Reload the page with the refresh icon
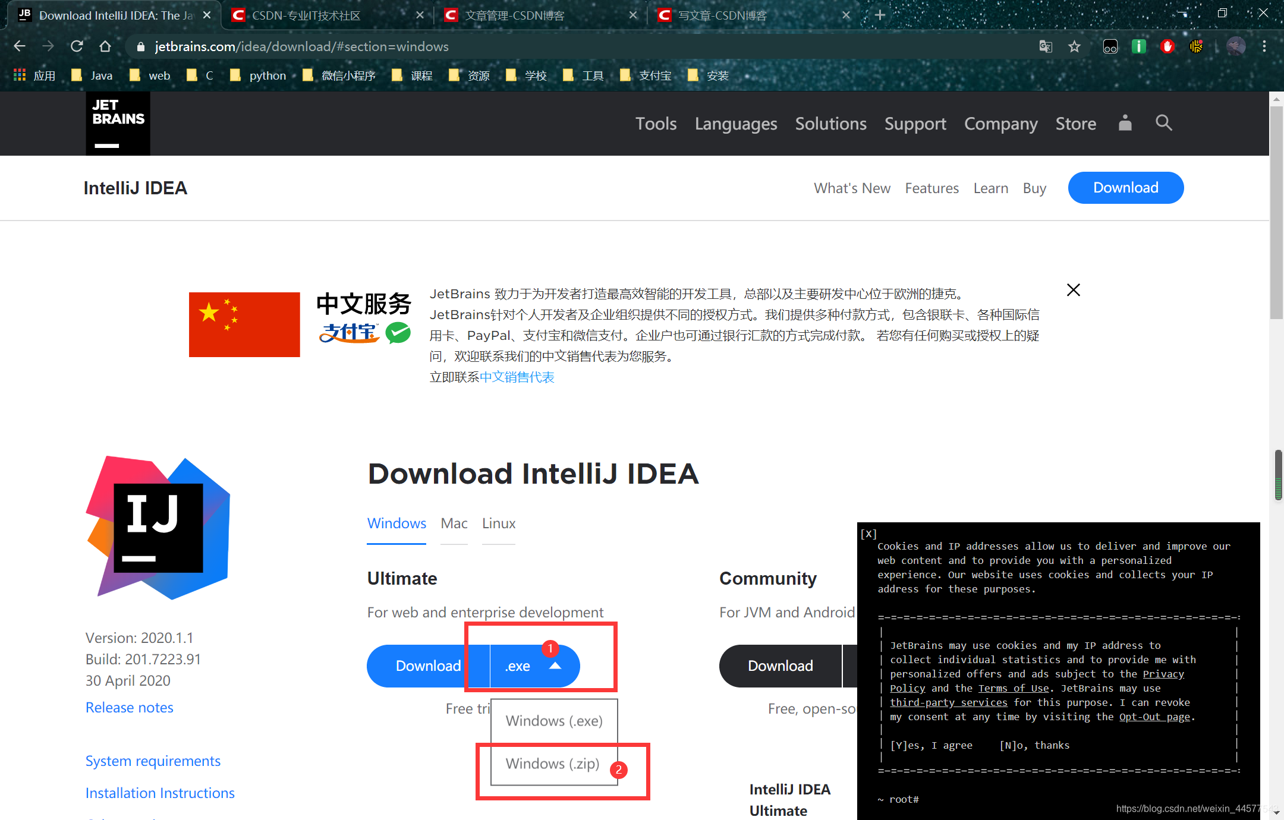 click(76, 46)
